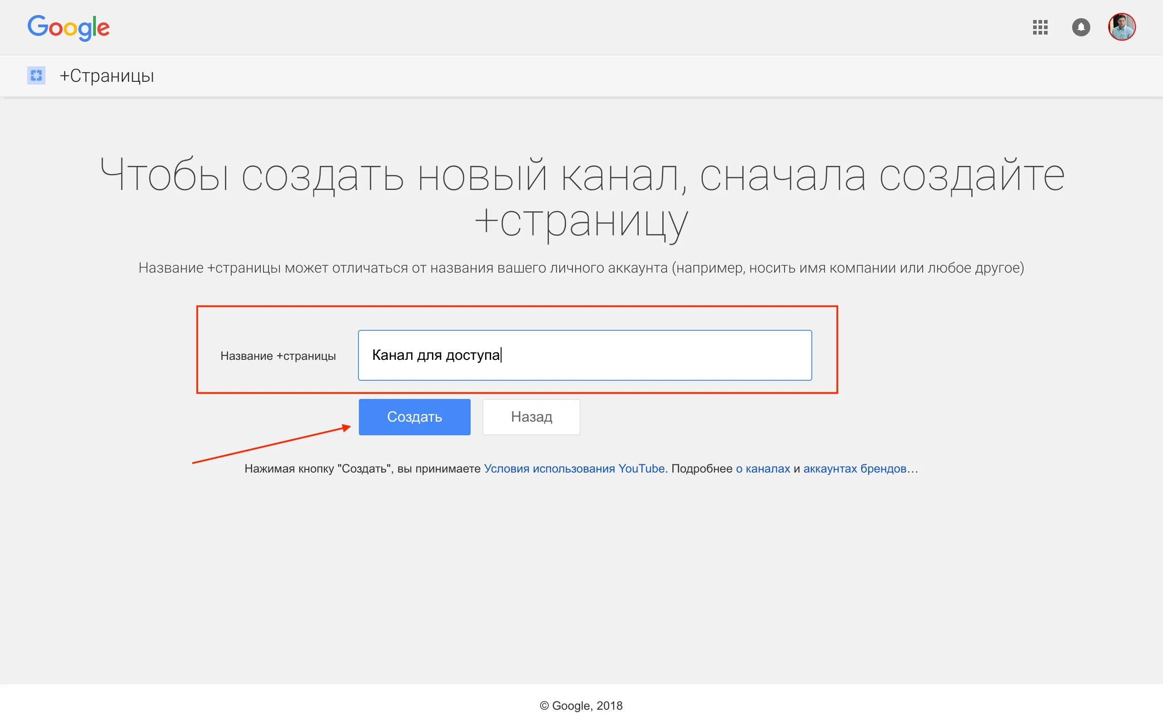Open the о каналах link
The image size is (1163, 727).
(x=763, y=468)
